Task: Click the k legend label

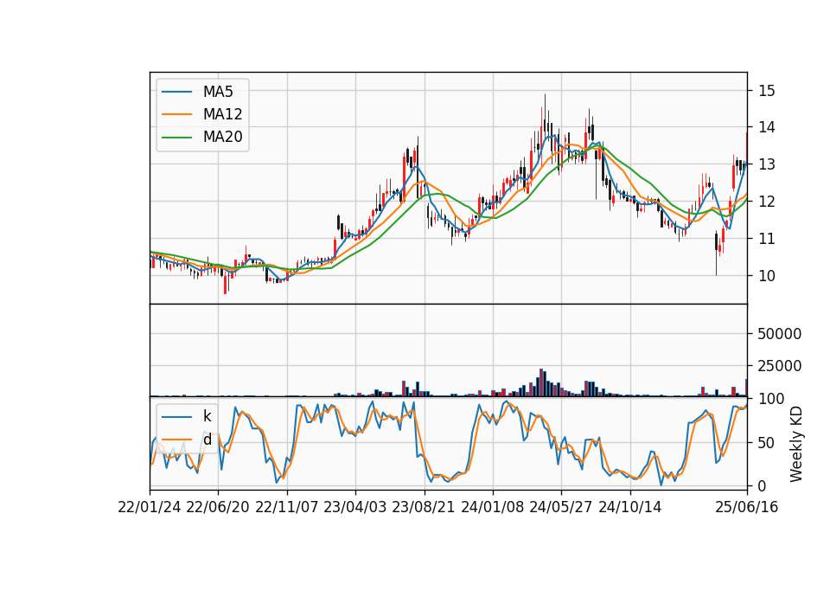Action: (207, 416)
